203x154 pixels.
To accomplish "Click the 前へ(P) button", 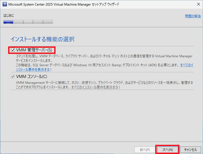I will coord(145,150).
